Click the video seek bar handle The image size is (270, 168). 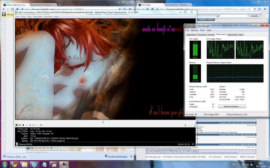tap(103, 122)
